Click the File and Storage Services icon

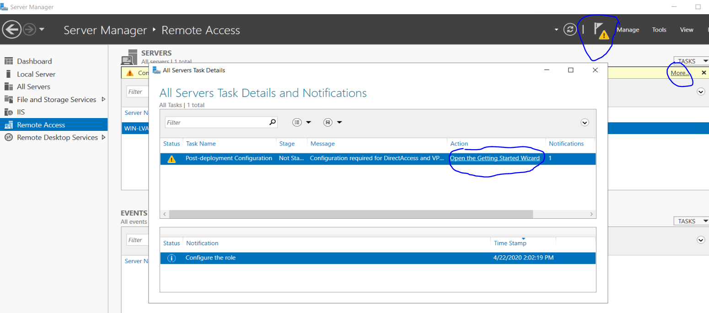(x=8, y=99)
